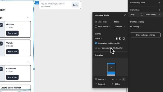Screen dimensions: 163x92
Task: Toggle the heart icon on Controller card
Action: [1, 69]
